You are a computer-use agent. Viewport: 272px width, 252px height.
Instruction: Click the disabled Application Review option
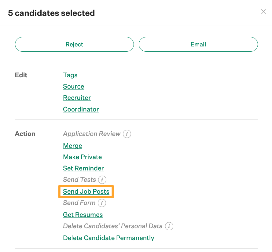pos(92,134)
